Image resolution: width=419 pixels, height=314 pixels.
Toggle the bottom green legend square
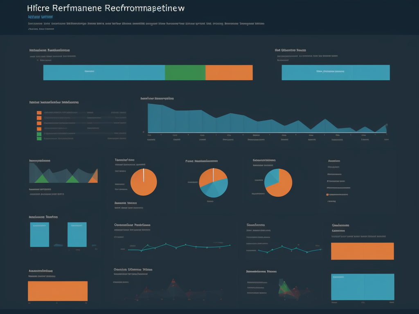coord(39,139)
